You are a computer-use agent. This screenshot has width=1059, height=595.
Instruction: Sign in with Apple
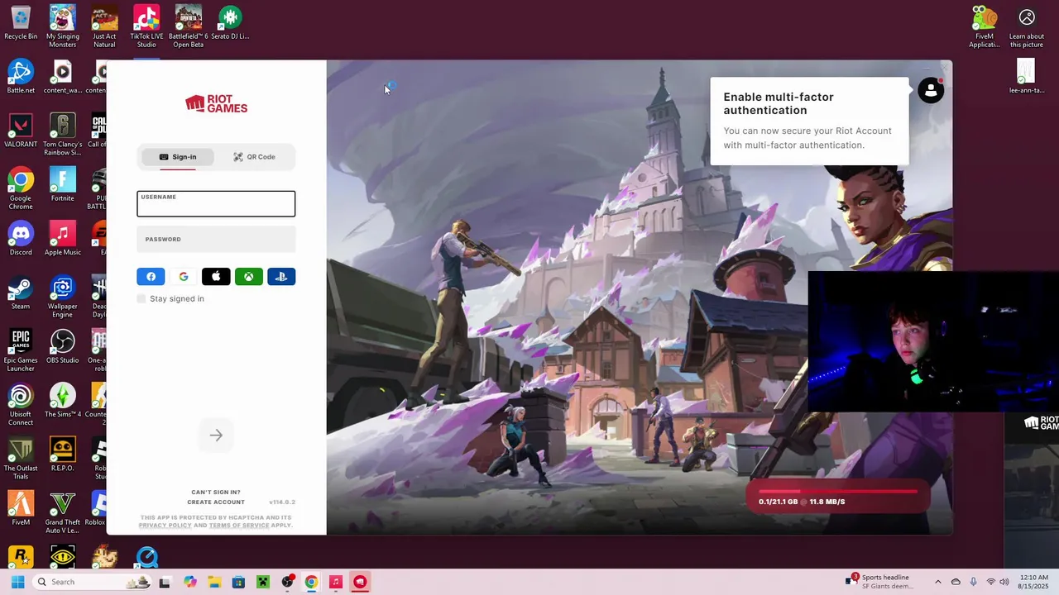pyautogui.click(x=216, y=277)
